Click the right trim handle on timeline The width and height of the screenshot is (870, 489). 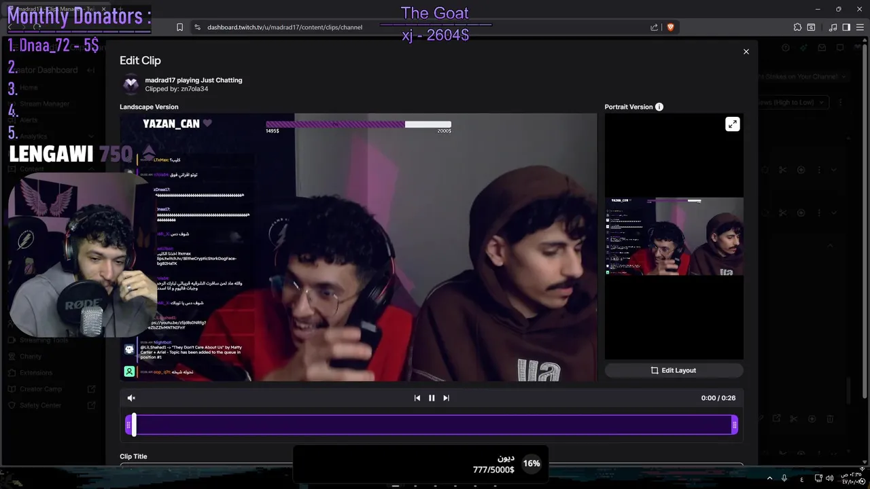click(734, 425)
